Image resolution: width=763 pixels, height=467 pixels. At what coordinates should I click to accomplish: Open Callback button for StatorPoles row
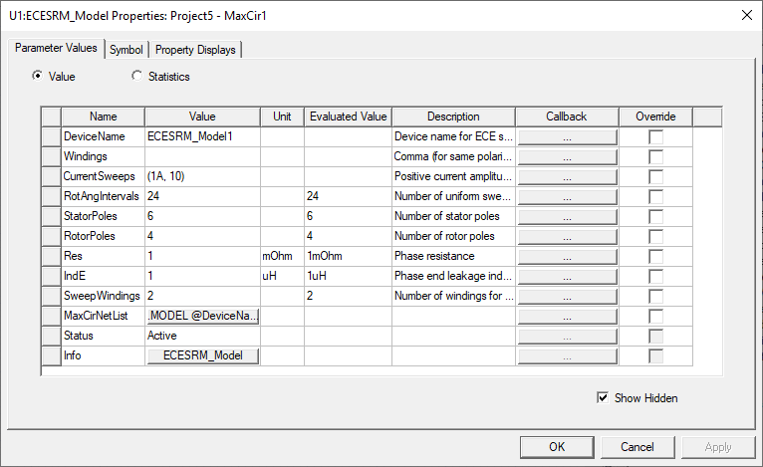pos(567,217)
